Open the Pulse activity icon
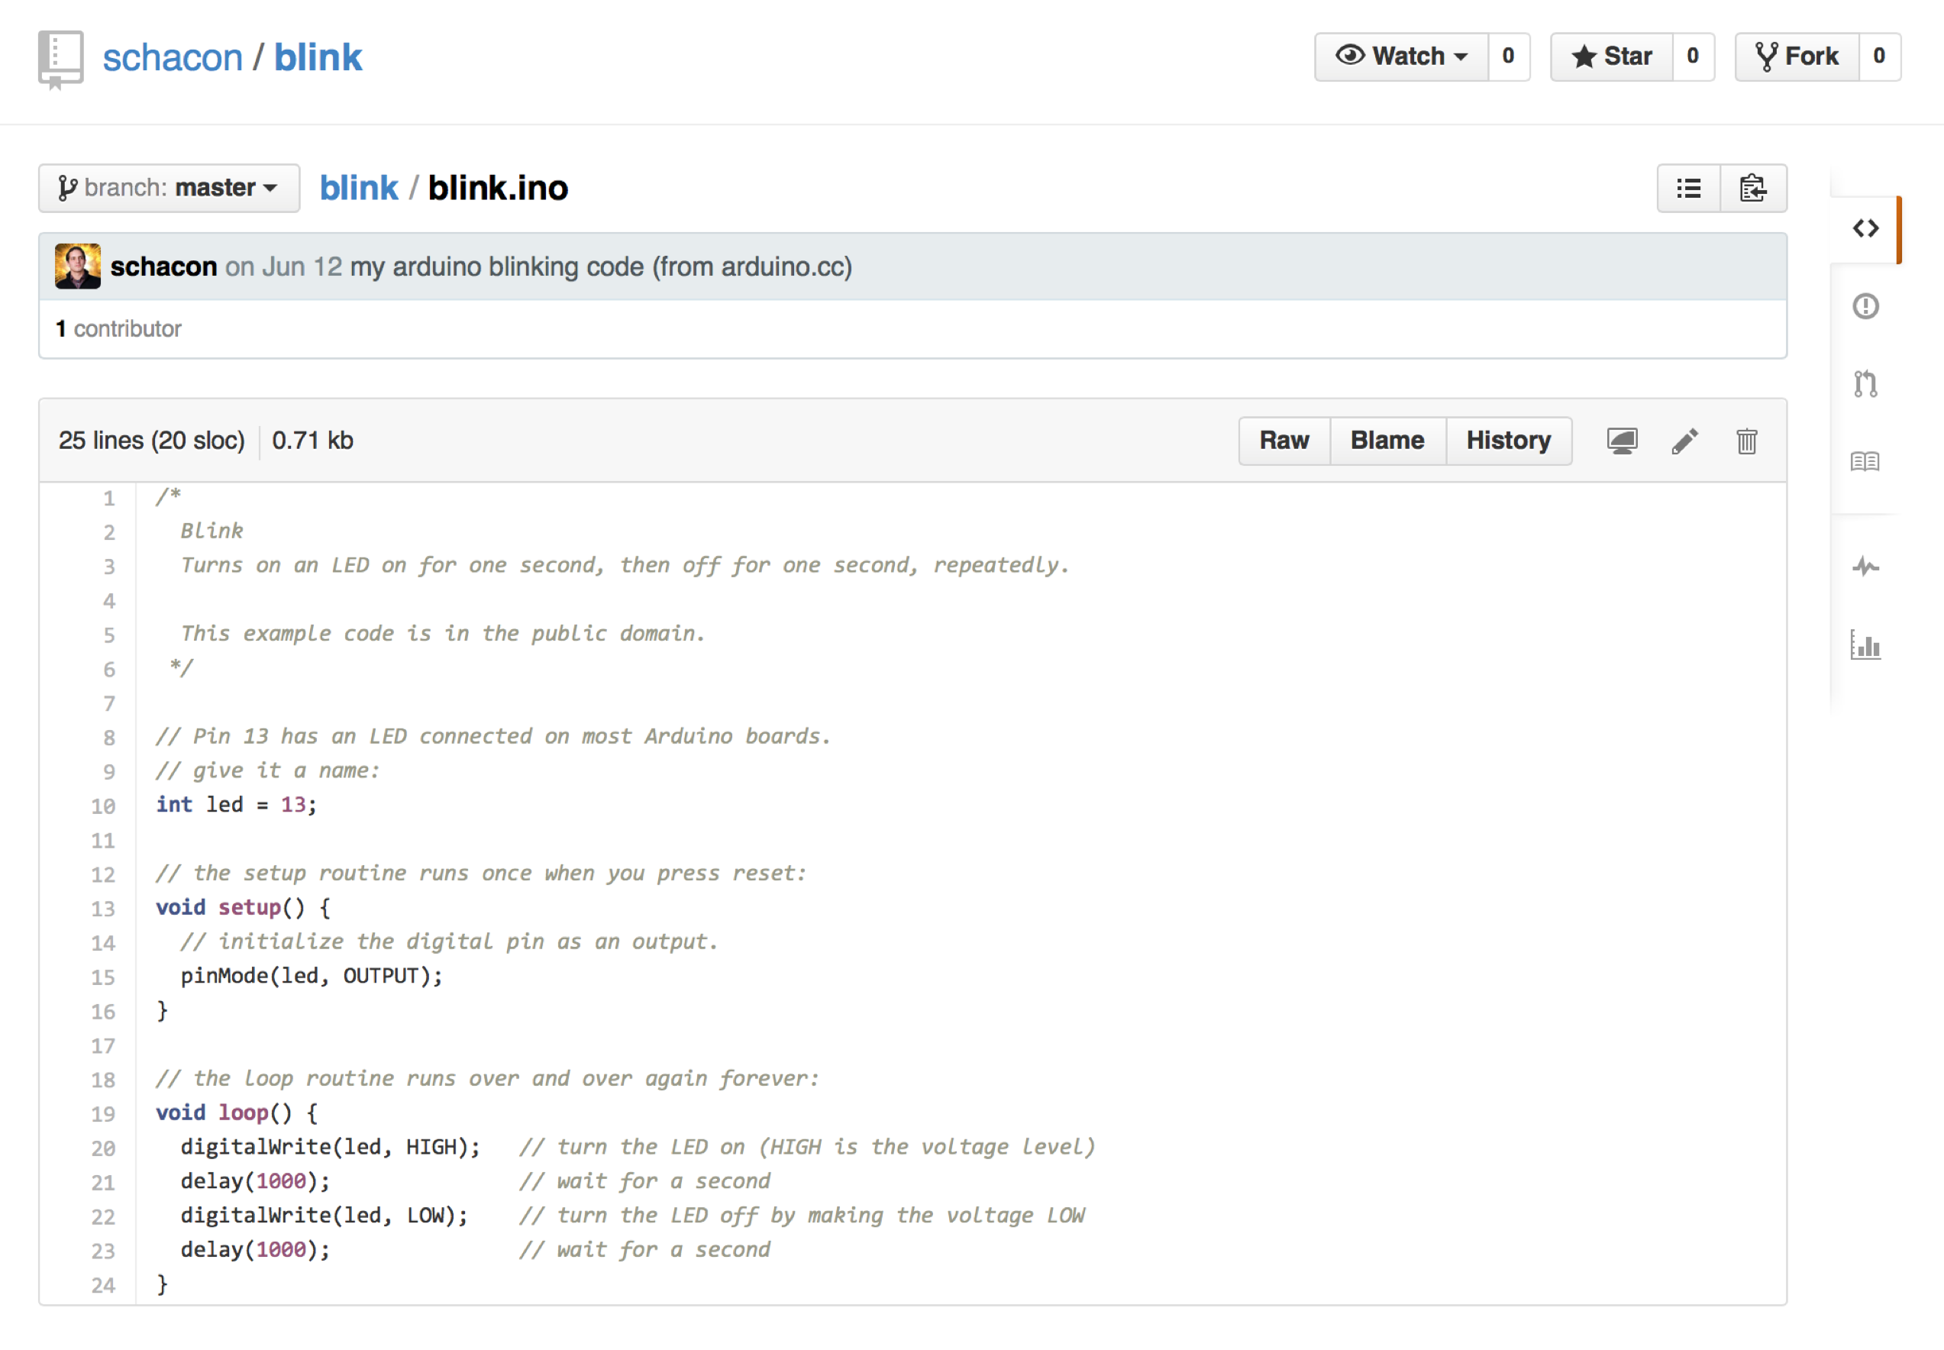The height and width of the screenshot is (1350, 1944). [1865, 567]
